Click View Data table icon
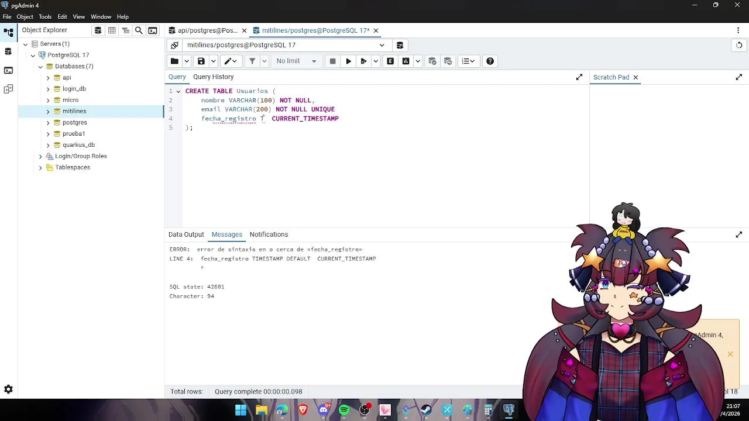Screen dimensions: 749x421 click(112, 30)
